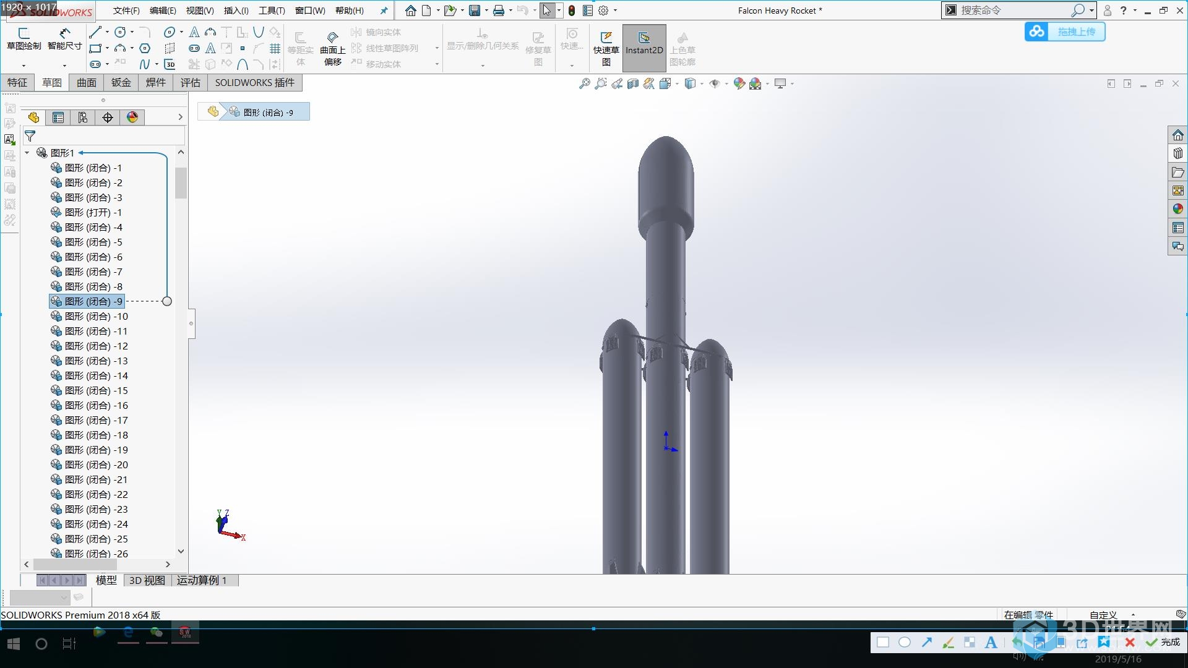Select tree item 图形 (闭合) -9

click(87, 301)
